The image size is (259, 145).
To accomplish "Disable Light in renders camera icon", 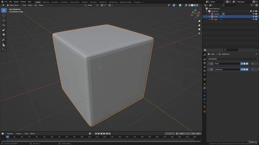I will coord(256,19).
